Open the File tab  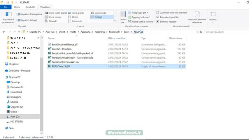tap(6, 7)
